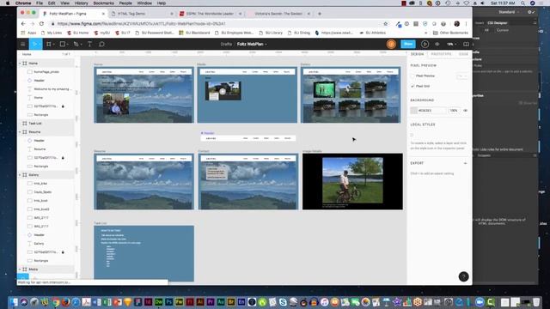This screenshot has width=550, height=309.
Task: Select the homePage_photo layer
Action: 46,72
